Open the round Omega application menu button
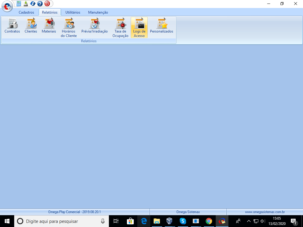Image resolution: width=303 pixels, height=227 pixels. 7,6
